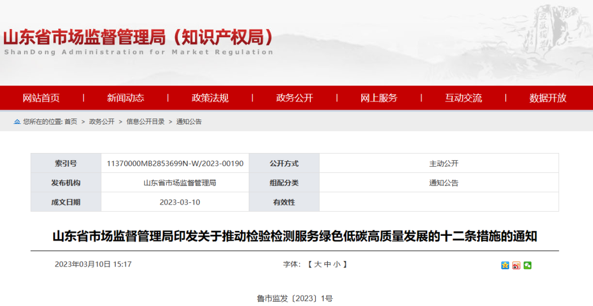Viewport: 593px width, 306px height.
Task: Set font size to 中
Action: click(327, 264)
